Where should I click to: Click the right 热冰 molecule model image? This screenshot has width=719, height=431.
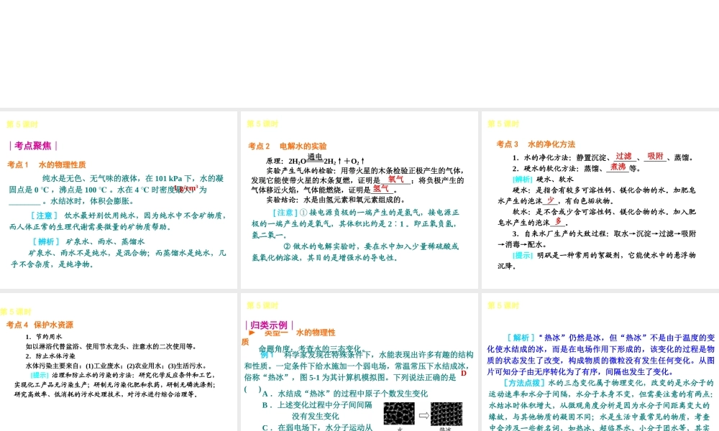(x=446, y=414)
